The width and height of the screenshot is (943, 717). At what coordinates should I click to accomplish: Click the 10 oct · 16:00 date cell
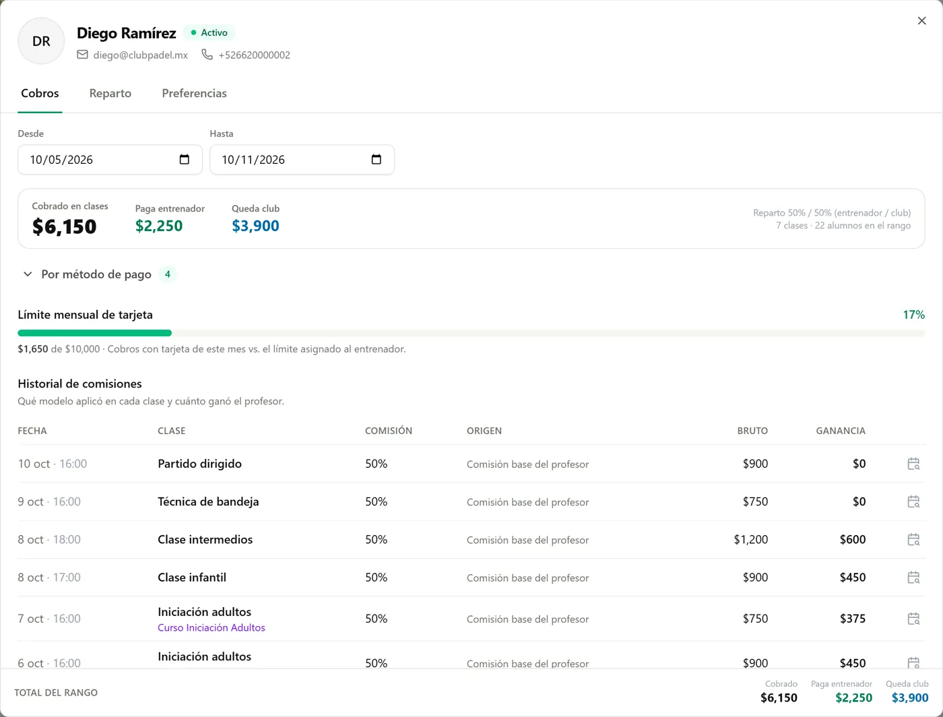(53, 464)
